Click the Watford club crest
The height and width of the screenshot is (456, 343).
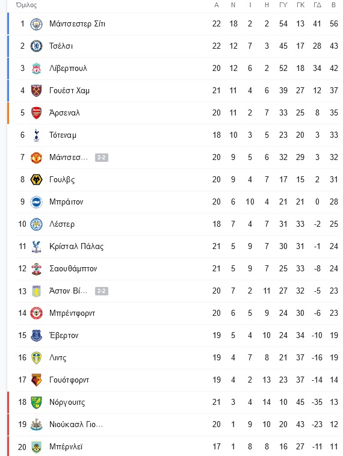36,380
